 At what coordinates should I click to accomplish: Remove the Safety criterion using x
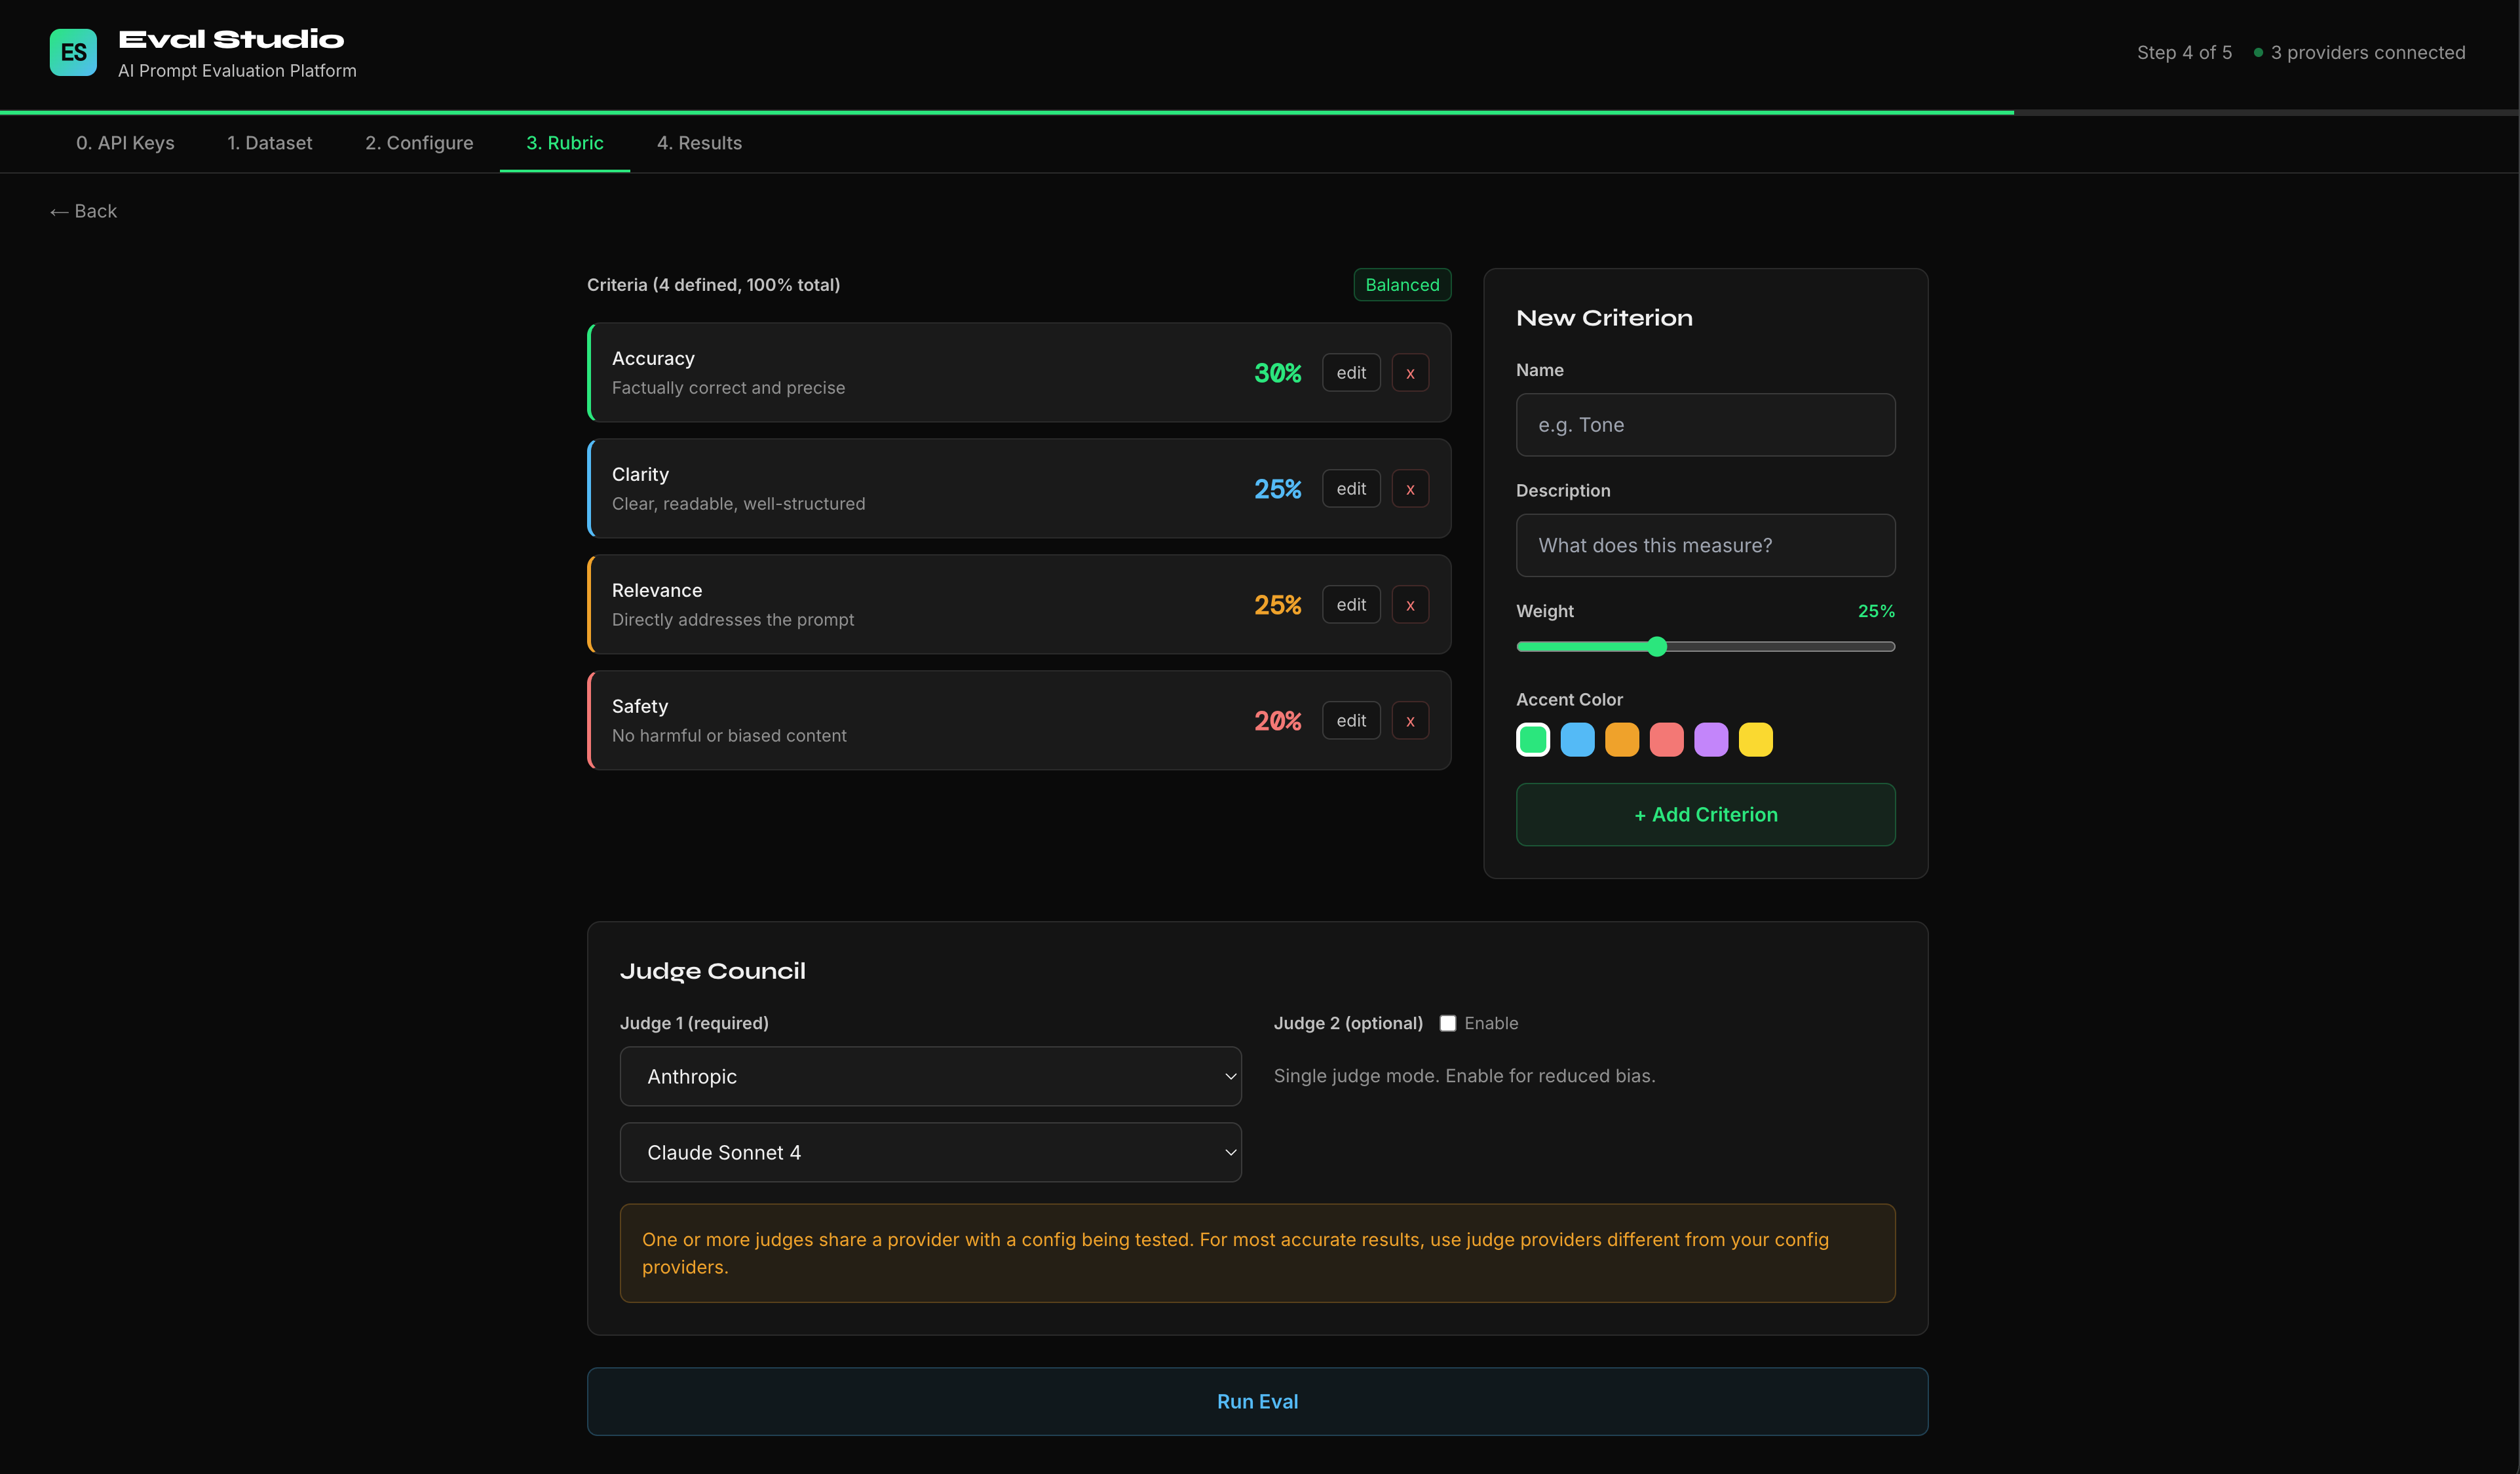coord(1410,721)
